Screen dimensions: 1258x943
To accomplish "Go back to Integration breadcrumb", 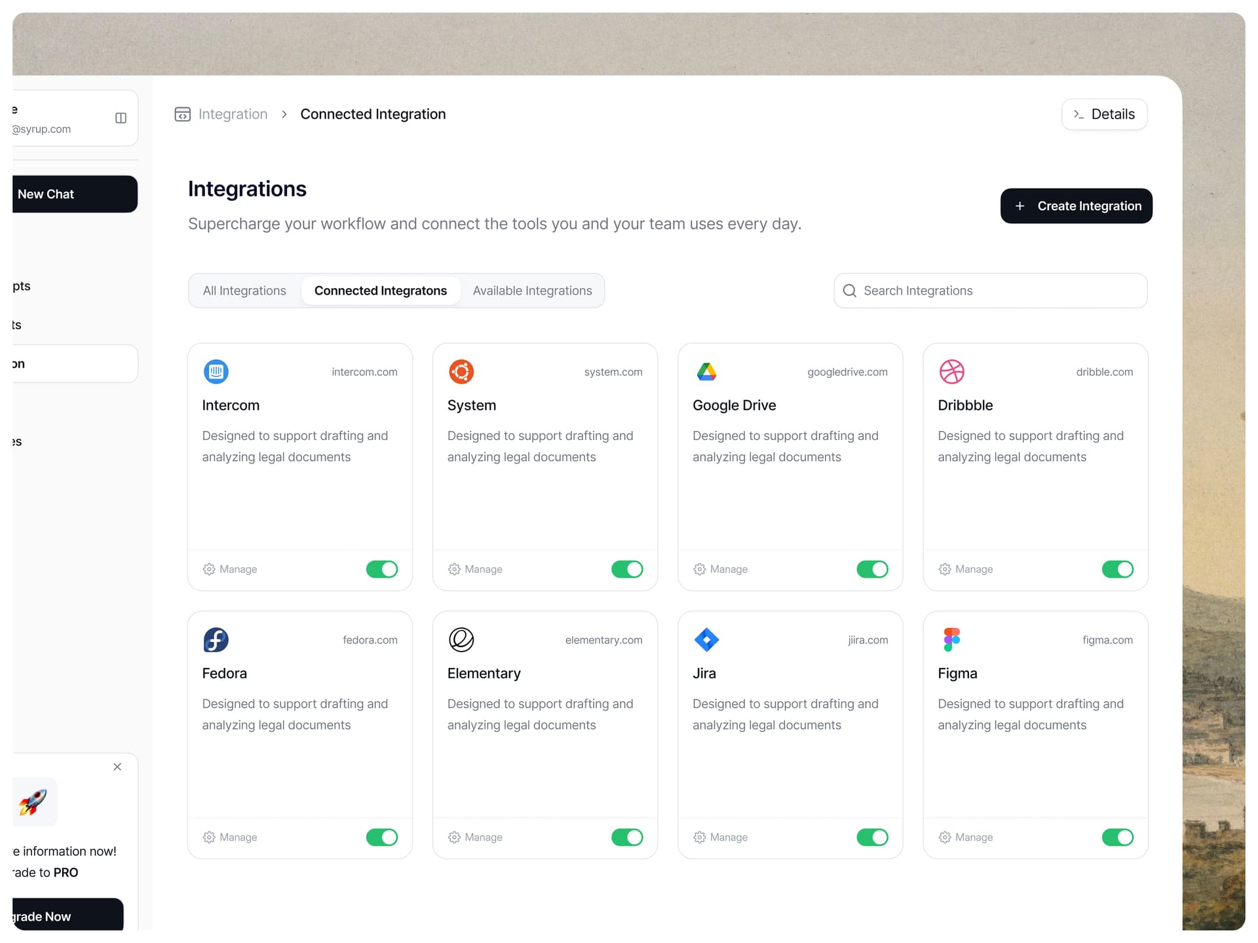I will (x=233, y=115).
